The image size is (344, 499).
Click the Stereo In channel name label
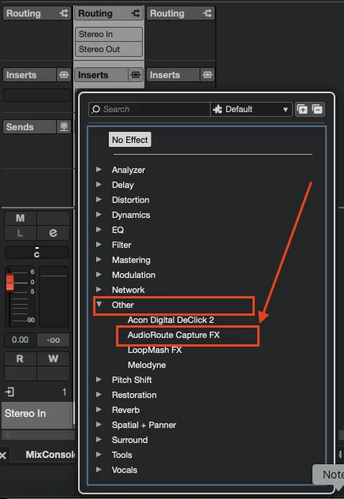pos(37,414)
